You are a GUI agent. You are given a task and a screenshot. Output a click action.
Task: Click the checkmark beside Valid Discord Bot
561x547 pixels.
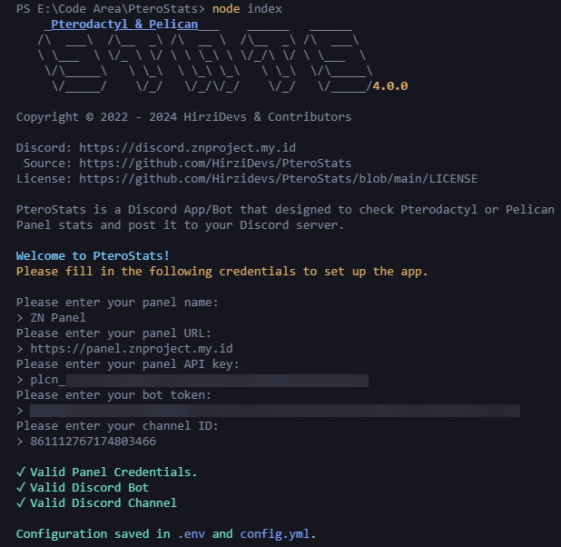point(21,487)
